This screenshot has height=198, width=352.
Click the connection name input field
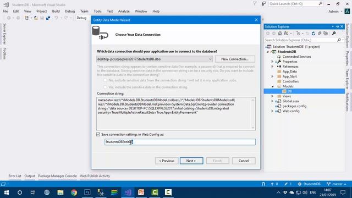[180, 142]
